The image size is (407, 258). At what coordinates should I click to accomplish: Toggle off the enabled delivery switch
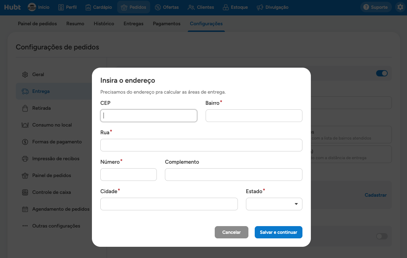pos(382,73)
